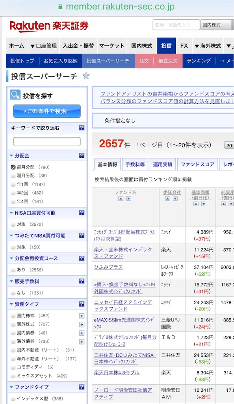Open help icon for つみたてNISA買付可能 section
The image size is (234, 404).
pos(82,235)
